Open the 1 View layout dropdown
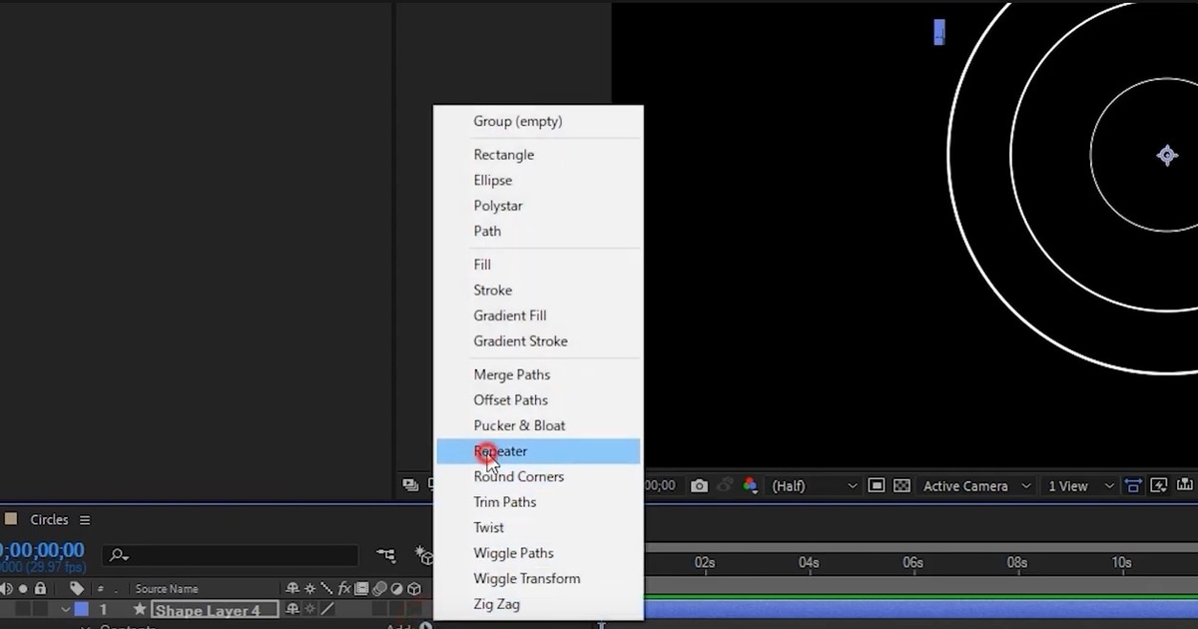 pyautogui.click(x=1080, y=486)
